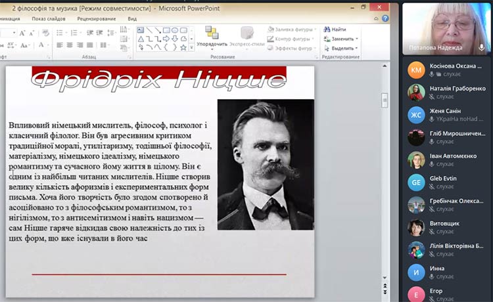Select the rectangle shape in shapes gallery
This screenshot has width=493, height=302.
pos(166,30)
